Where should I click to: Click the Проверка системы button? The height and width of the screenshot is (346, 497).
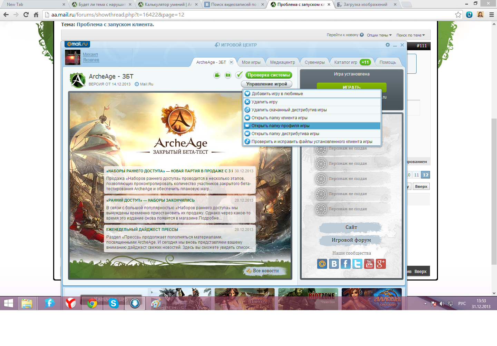tap(269, 75)
